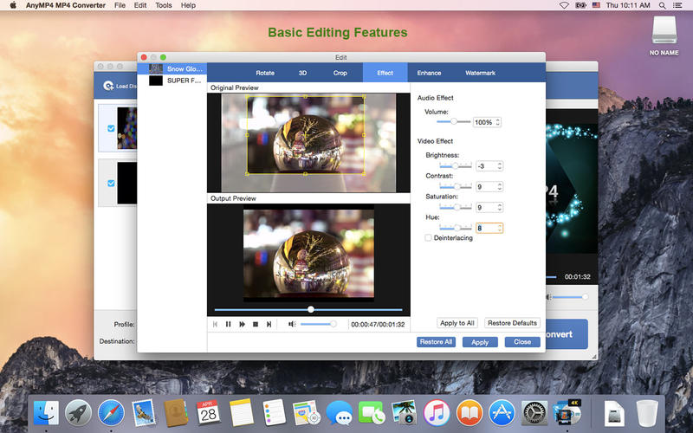
Task: Mute the preview speaker icon
Action: (x=292, y=324)
